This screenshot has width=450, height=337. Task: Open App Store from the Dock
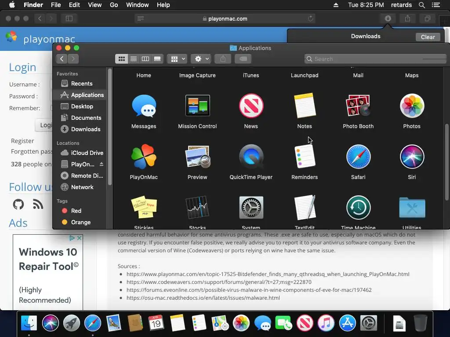[x=347, y=323]
